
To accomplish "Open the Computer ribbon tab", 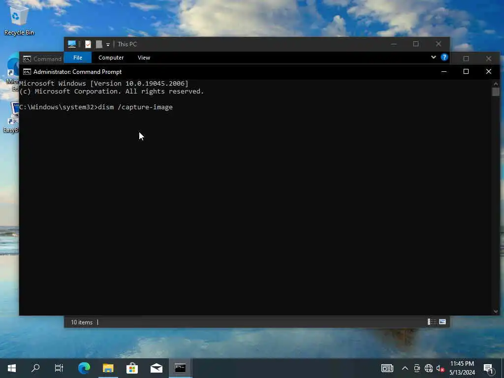I will [x=111, y=58].
